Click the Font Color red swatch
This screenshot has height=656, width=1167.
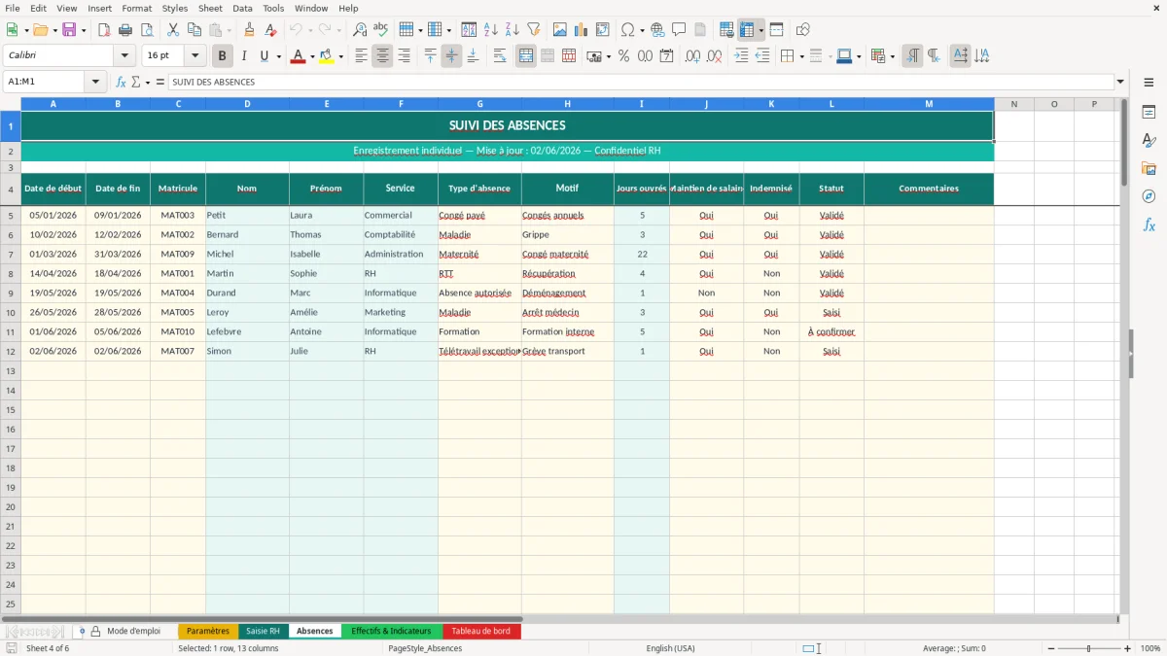click(x=298, y=56)
